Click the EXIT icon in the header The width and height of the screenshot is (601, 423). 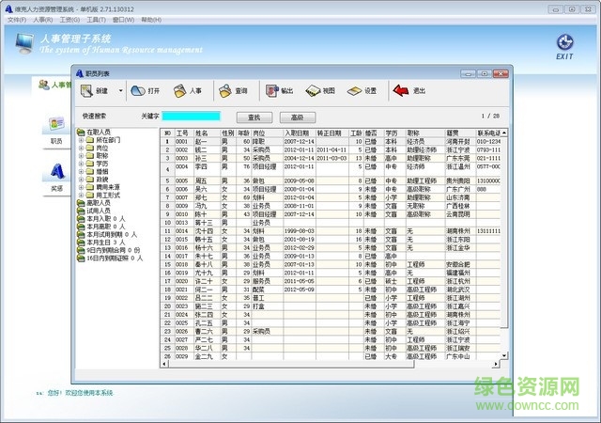[564, 43]
